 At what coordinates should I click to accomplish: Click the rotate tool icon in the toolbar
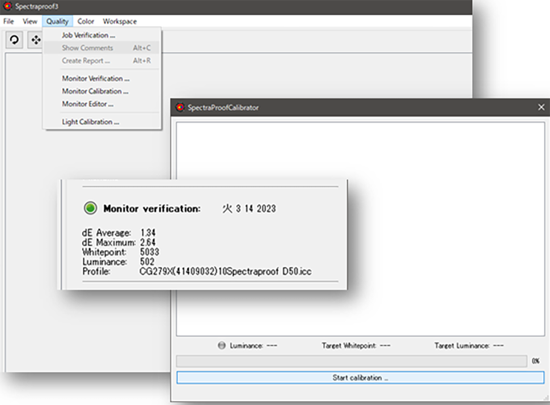click(x=14, y=40)
